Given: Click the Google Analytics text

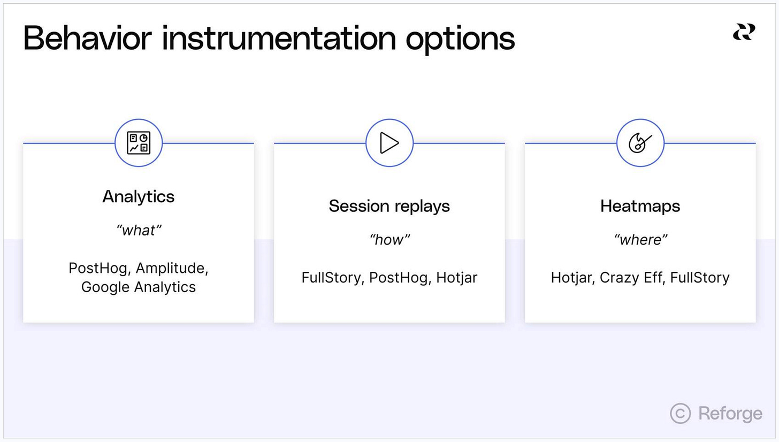Looking at the screenshot, I should tap(139, 287).
